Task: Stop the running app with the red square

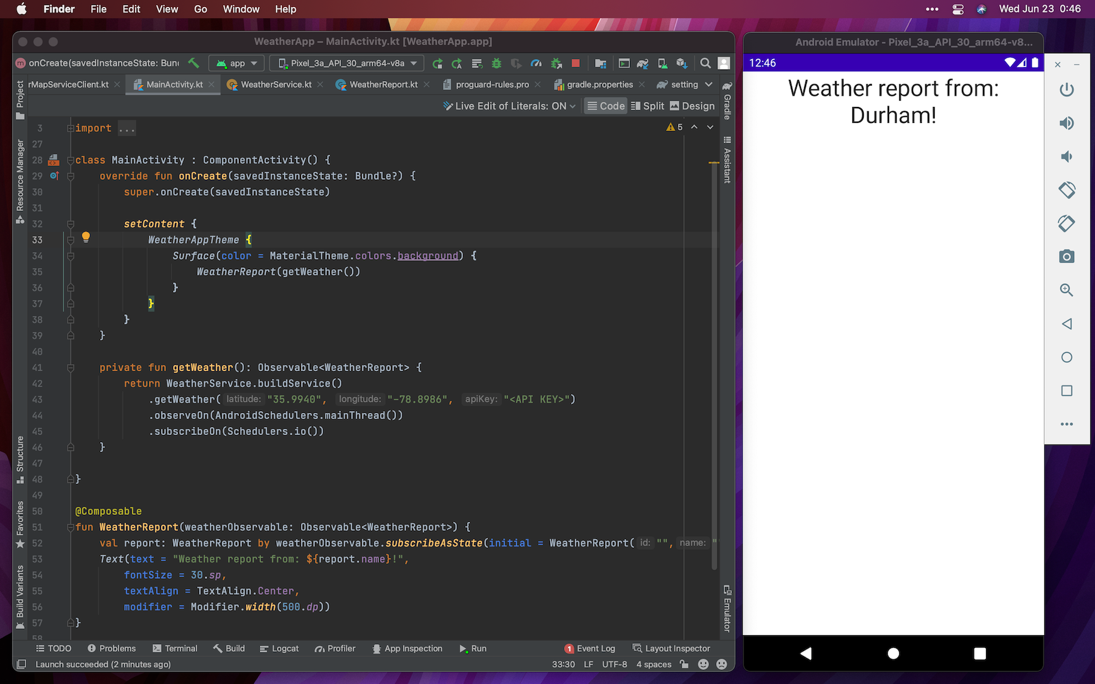Action: tap(575, 63)
